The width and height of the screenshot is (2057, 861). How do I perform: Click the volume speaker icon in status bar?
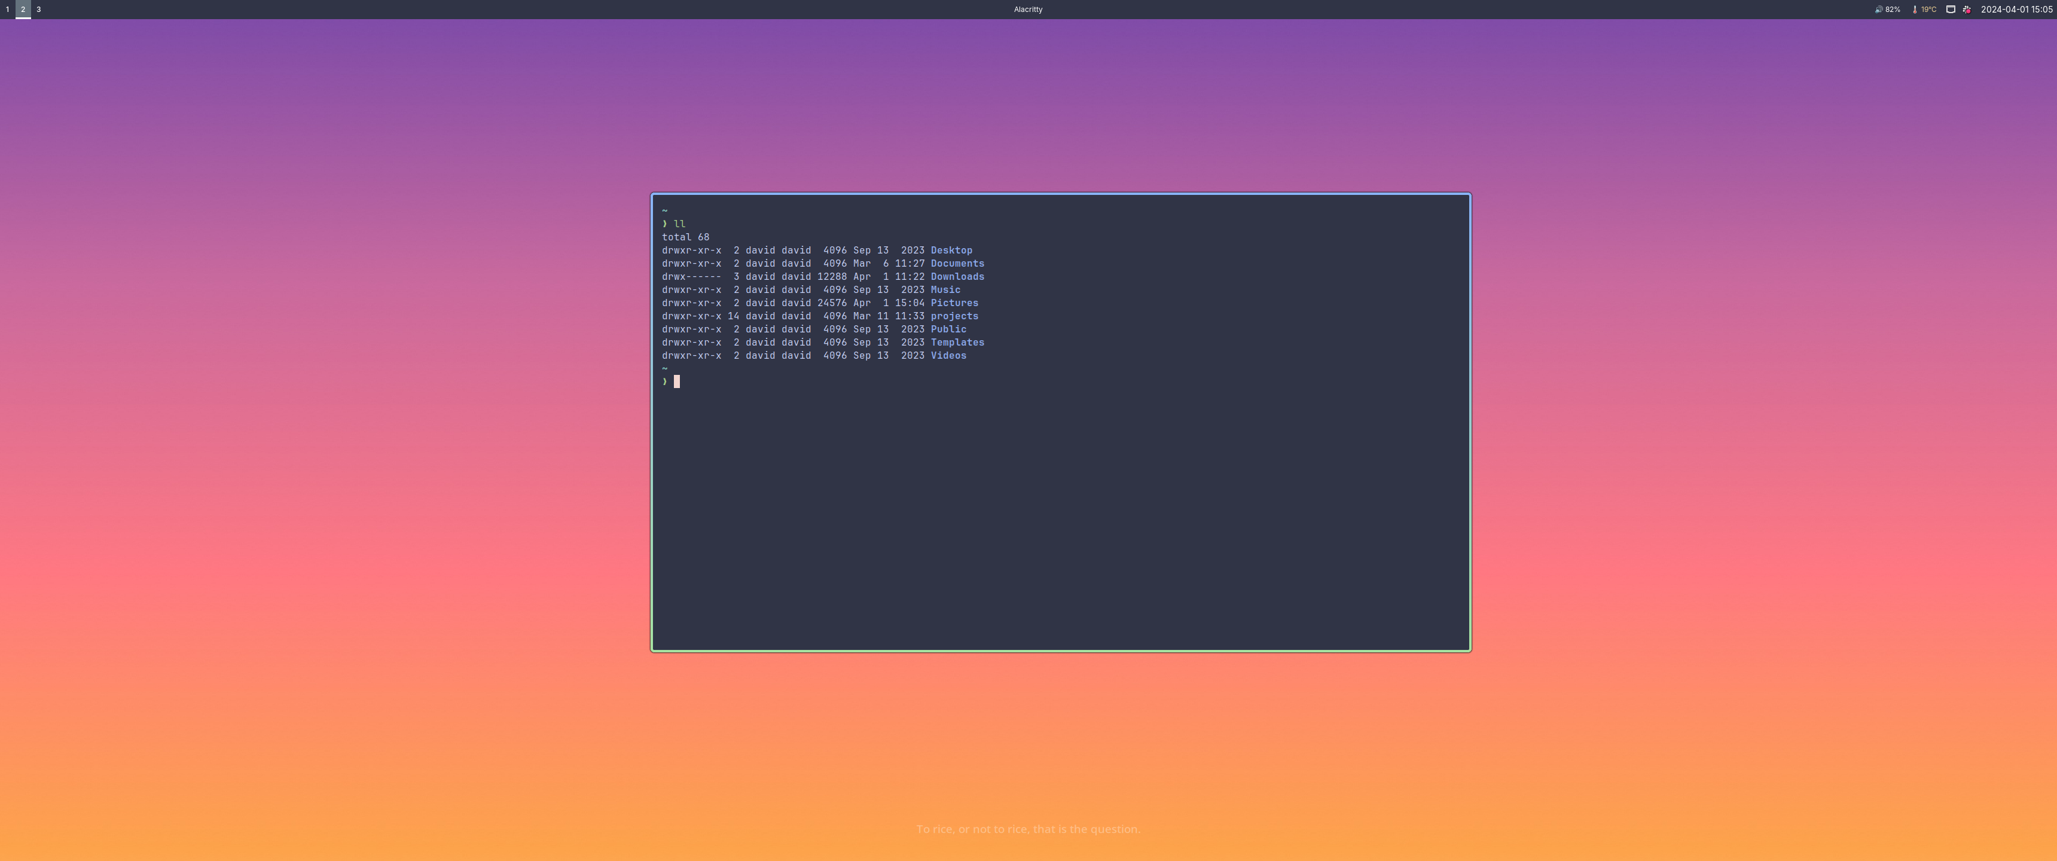click(x=1878, y=10)
